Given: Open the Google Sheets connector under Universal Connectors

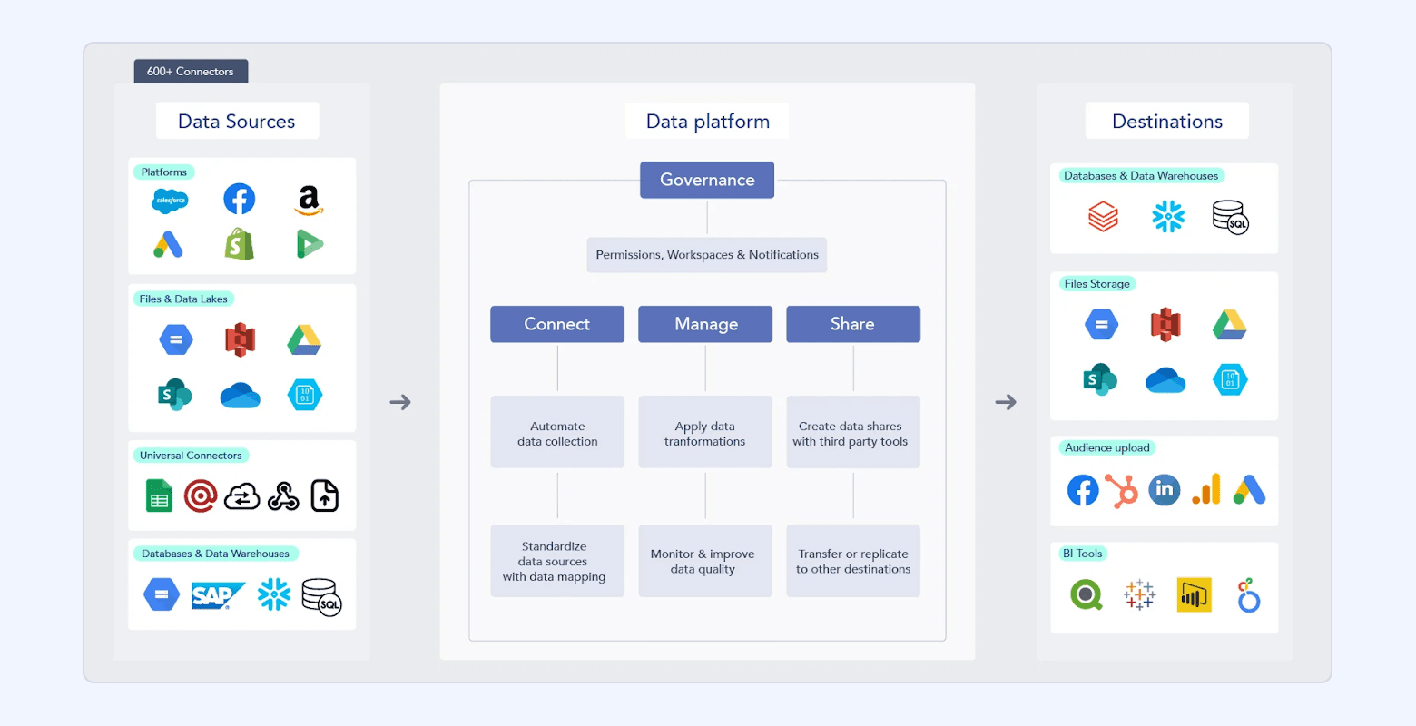Looking at the screenshot, I should [158, 495].
